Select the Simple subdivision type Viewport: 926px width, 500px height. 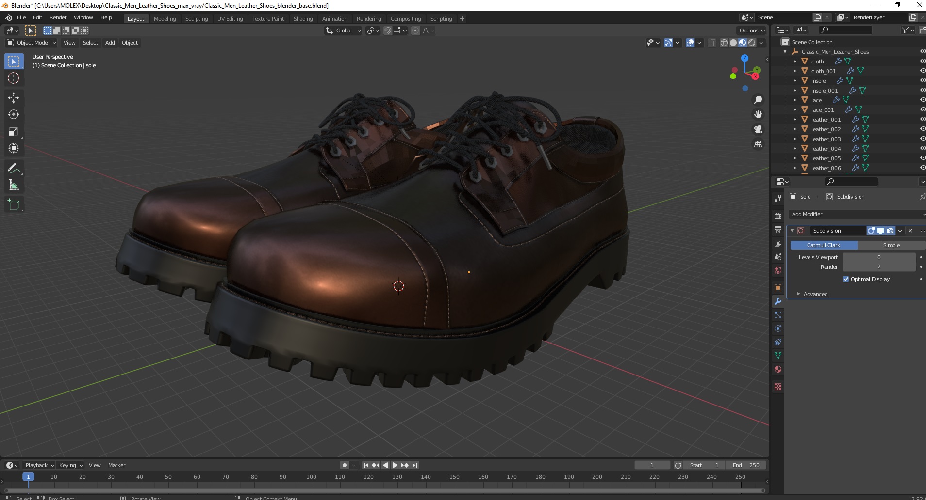(892, 245)
